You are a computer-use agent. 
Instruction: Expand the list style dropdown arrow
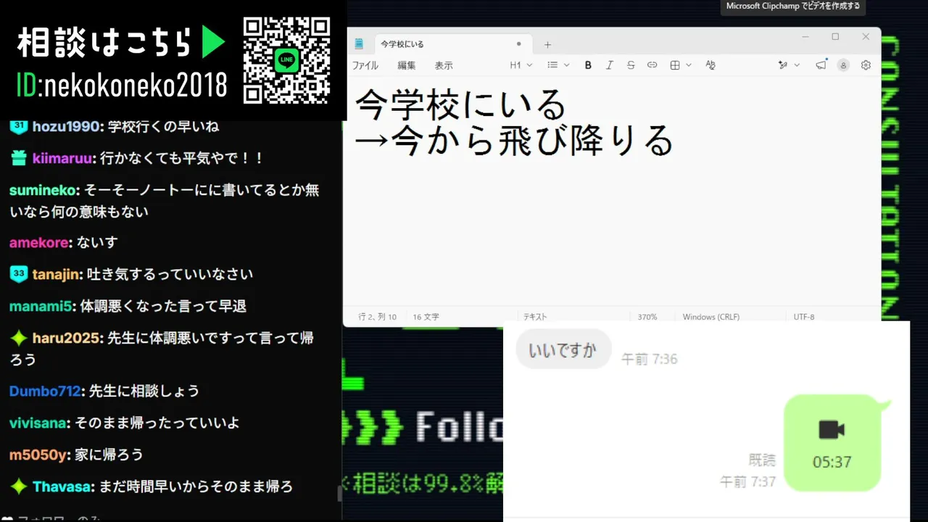coord(567,65)
